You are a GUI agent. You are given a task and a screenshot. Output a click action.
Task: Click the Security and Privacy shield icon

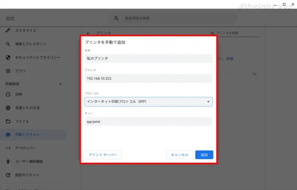8,57
